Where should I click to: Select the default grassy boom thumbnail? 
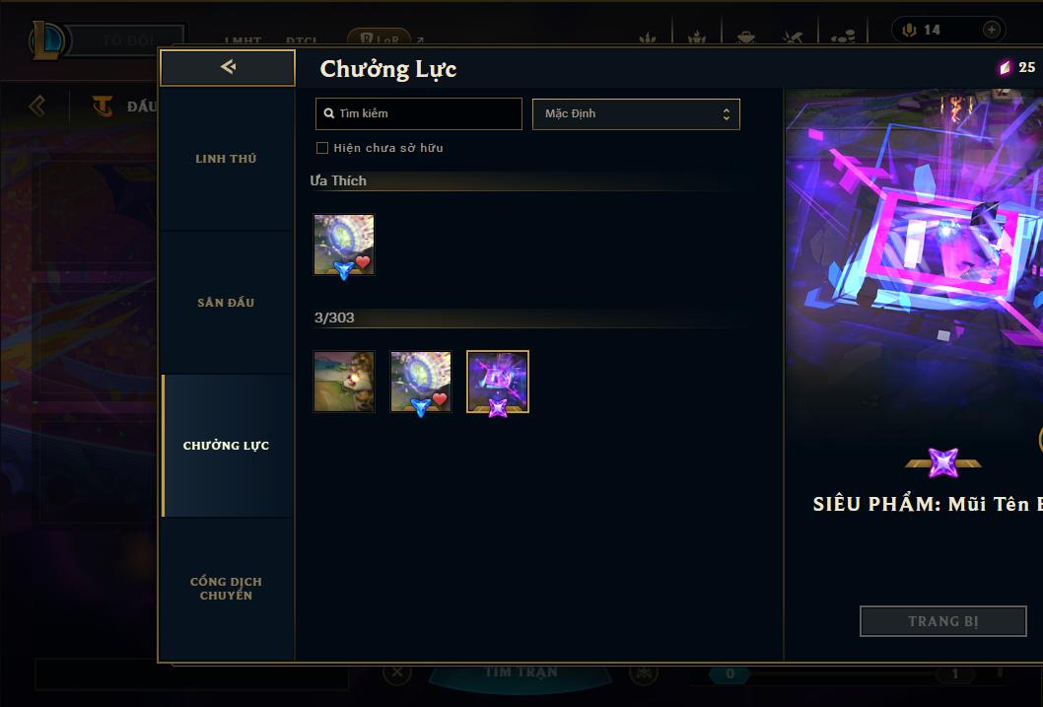[x=344, y=382]
